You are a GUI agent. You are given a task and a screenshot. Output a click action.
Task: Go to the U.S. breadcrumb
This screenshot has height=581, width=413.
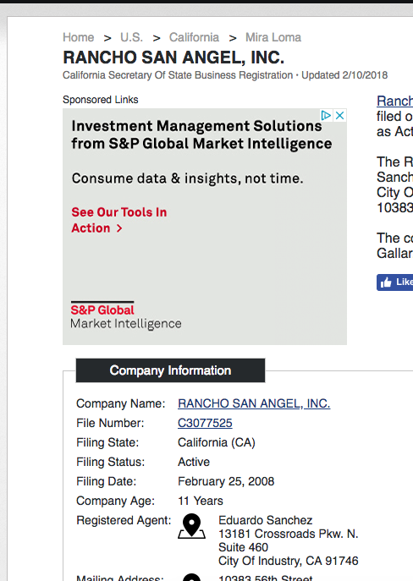[131, 37]
